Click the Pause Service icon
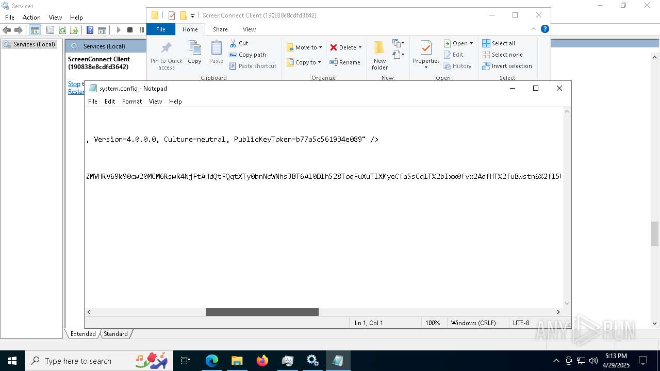The width and height of the screenshot is (660, 371). (x=141, y=30)
